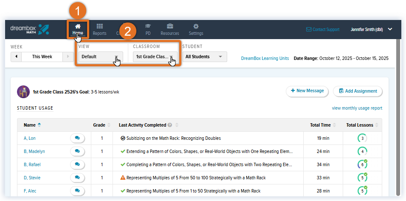The image size is (406, 201).
Task: Click Total Lessons progress ring for D, Stevie
Action: pos(362,178)
